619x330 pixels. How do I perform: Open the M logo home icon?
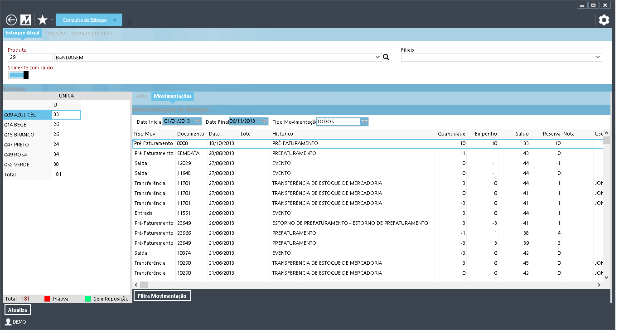(26, 20)
